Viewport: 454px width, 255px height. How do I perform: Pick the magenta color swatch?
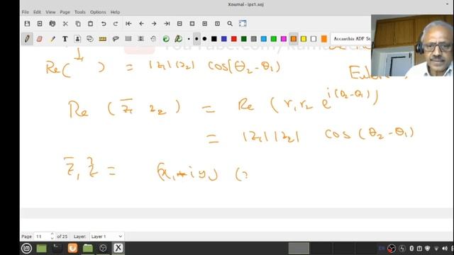click(284, 39)
